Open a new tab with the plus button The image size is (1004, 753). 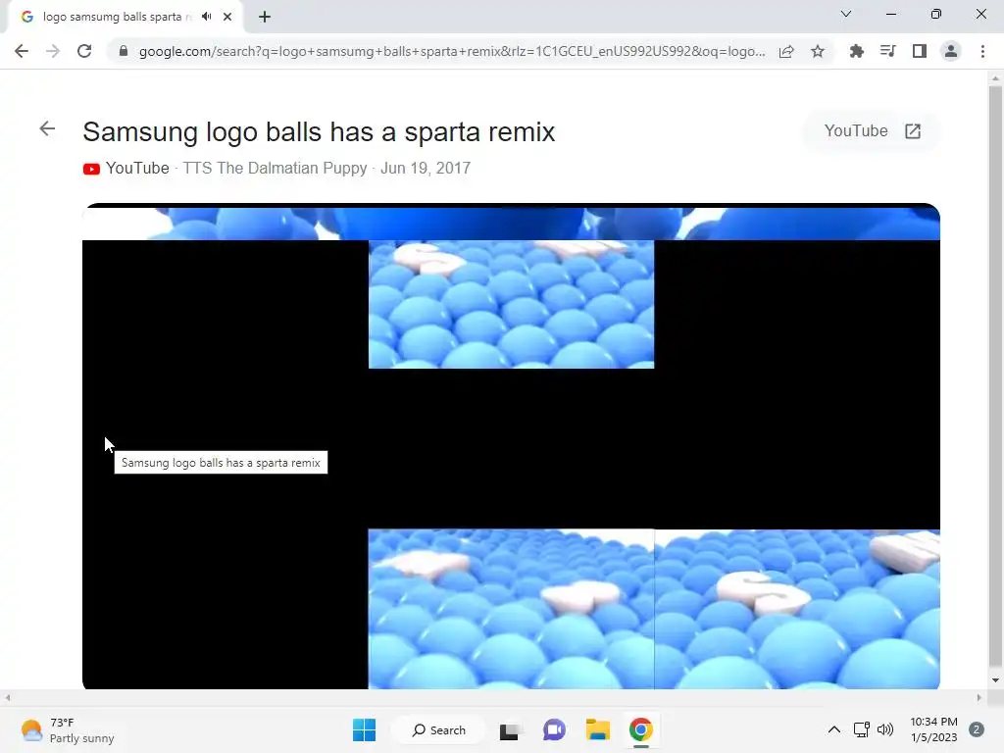click(x=265, y=17)
